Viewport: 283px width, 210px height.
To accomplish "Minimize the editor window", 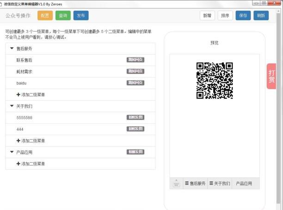I will pos(256,3).
